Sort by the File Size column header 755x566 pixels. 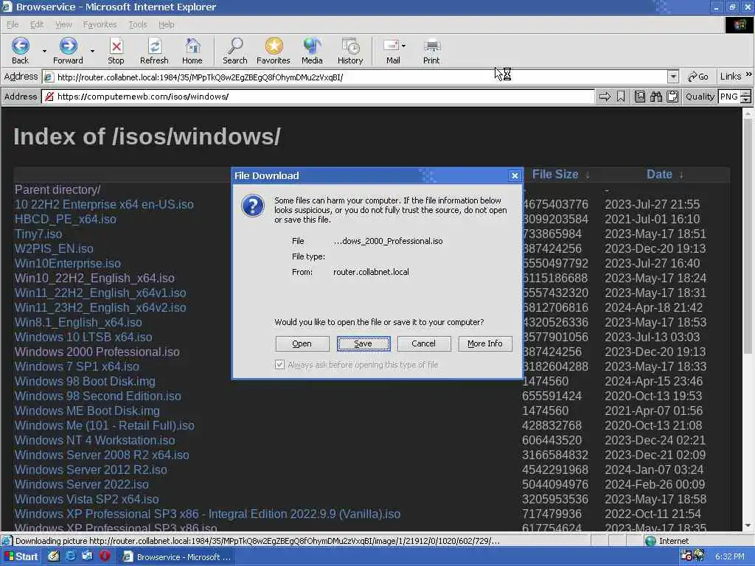555,174
